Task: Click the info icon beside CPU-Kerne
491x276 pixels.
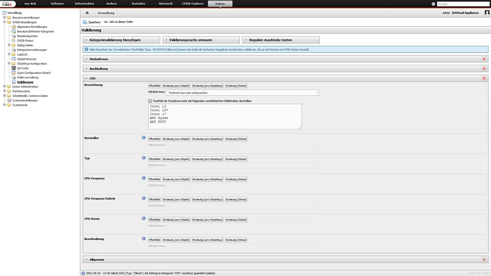Action: pyautogui.click(x=144, y=218)
